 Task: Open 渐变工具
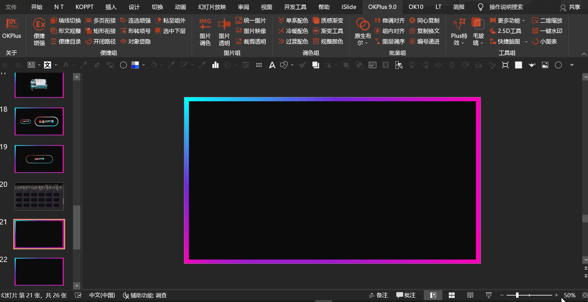click(328, 31)
